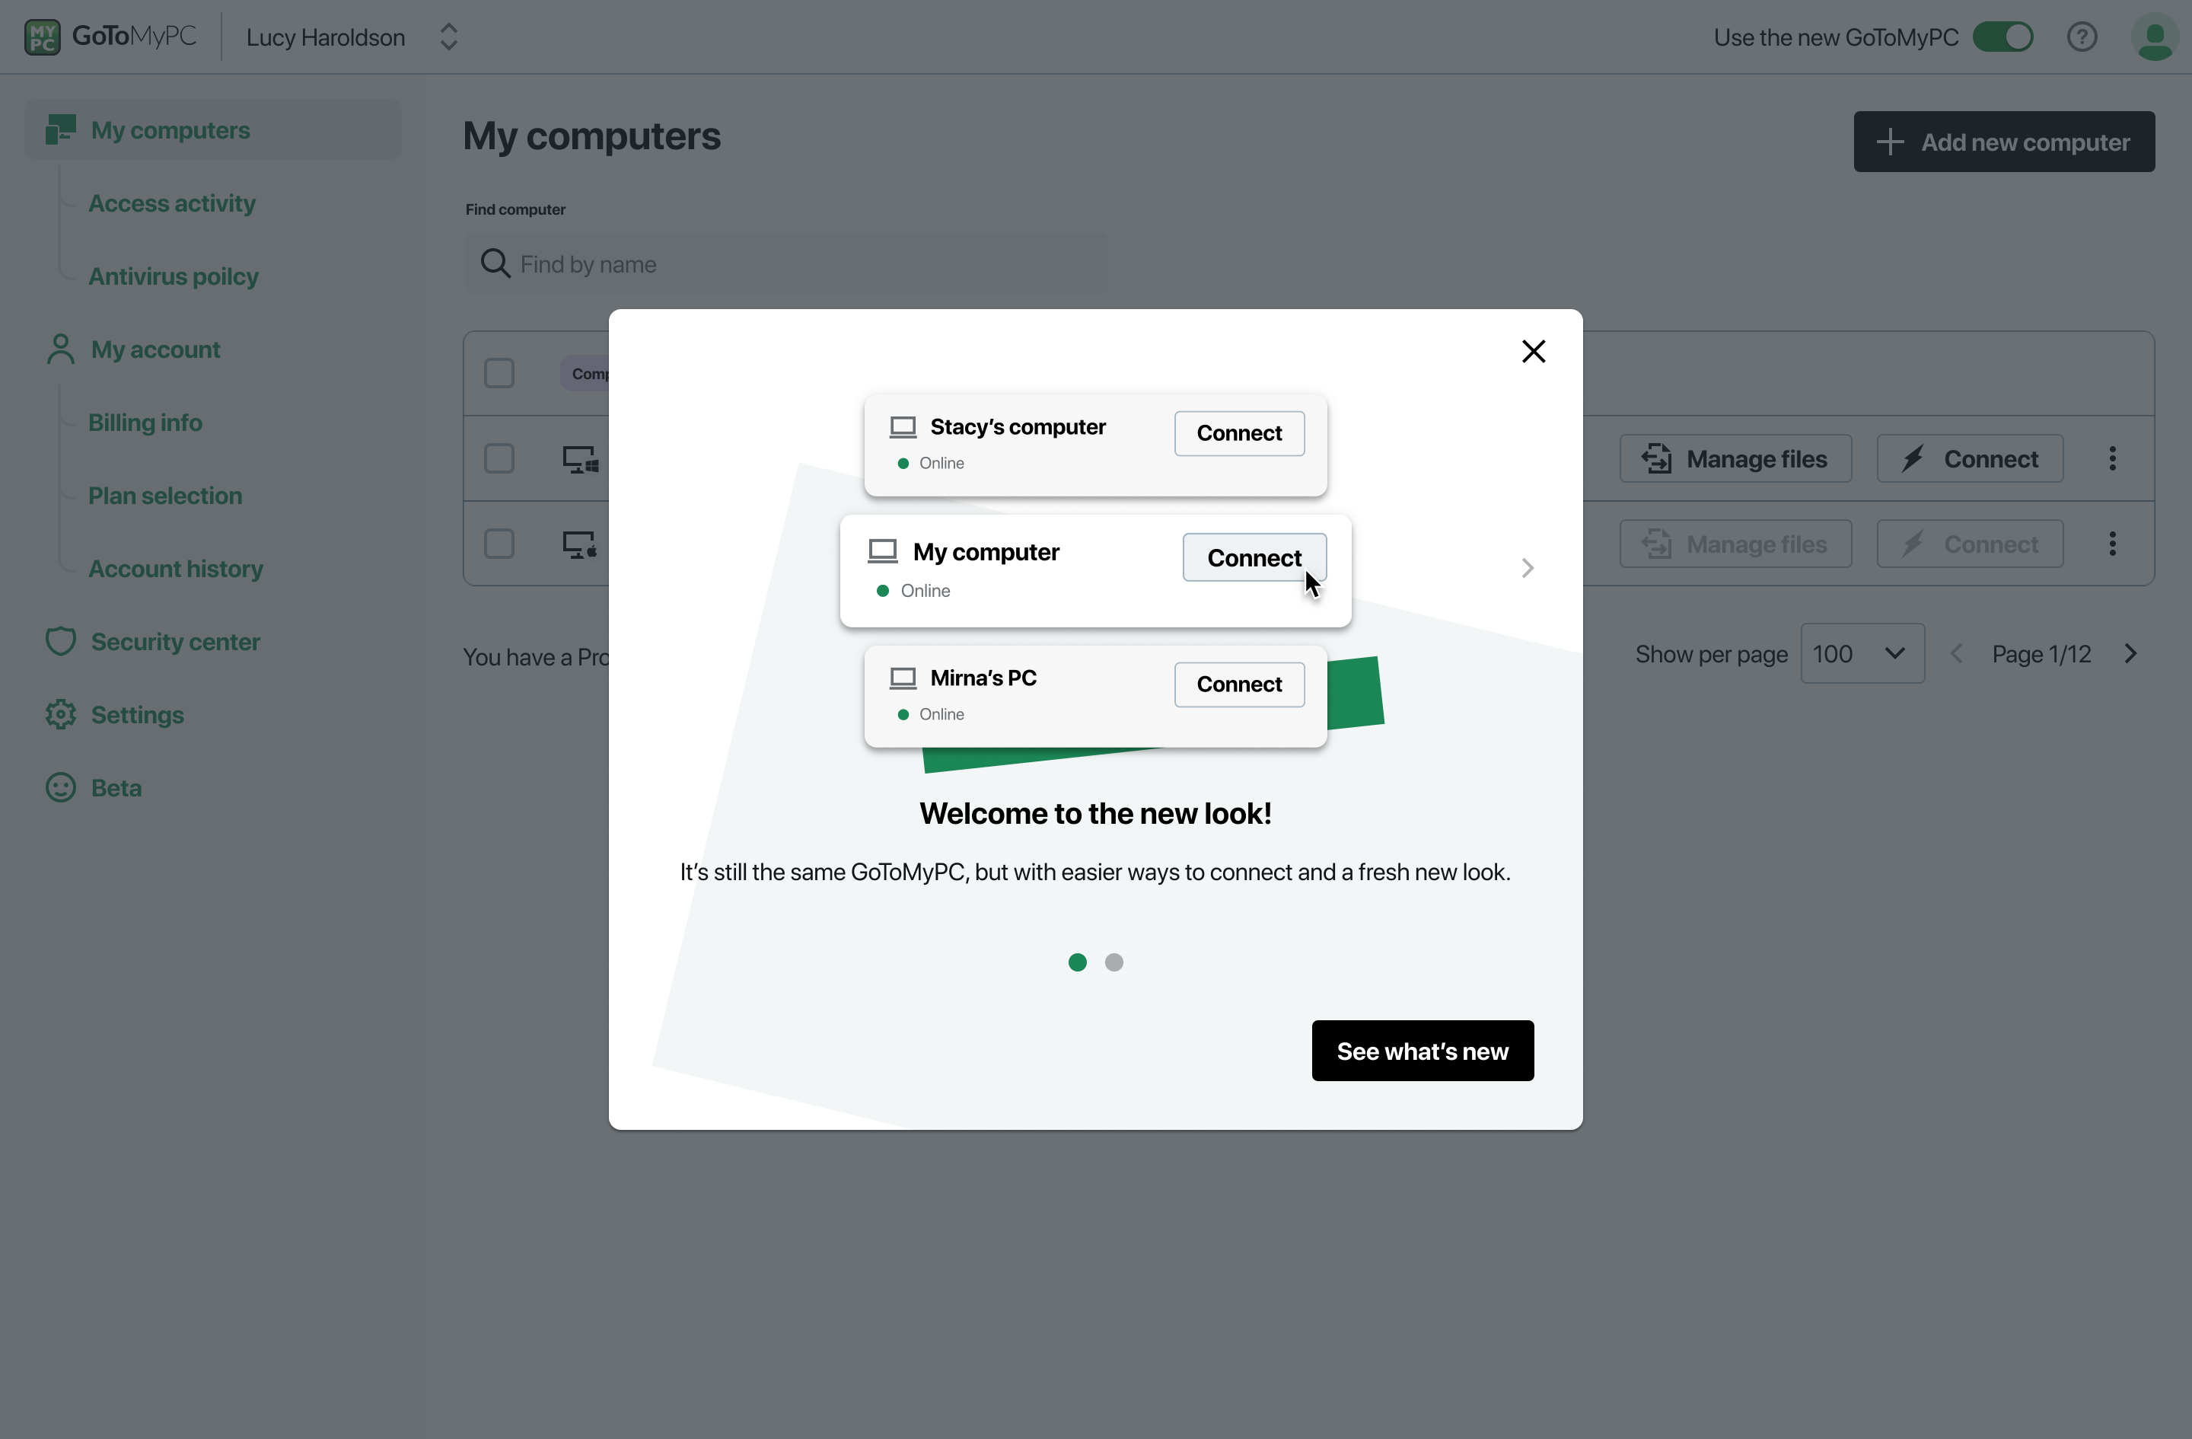Open more options for first computer row

(x=2112, y=458)
